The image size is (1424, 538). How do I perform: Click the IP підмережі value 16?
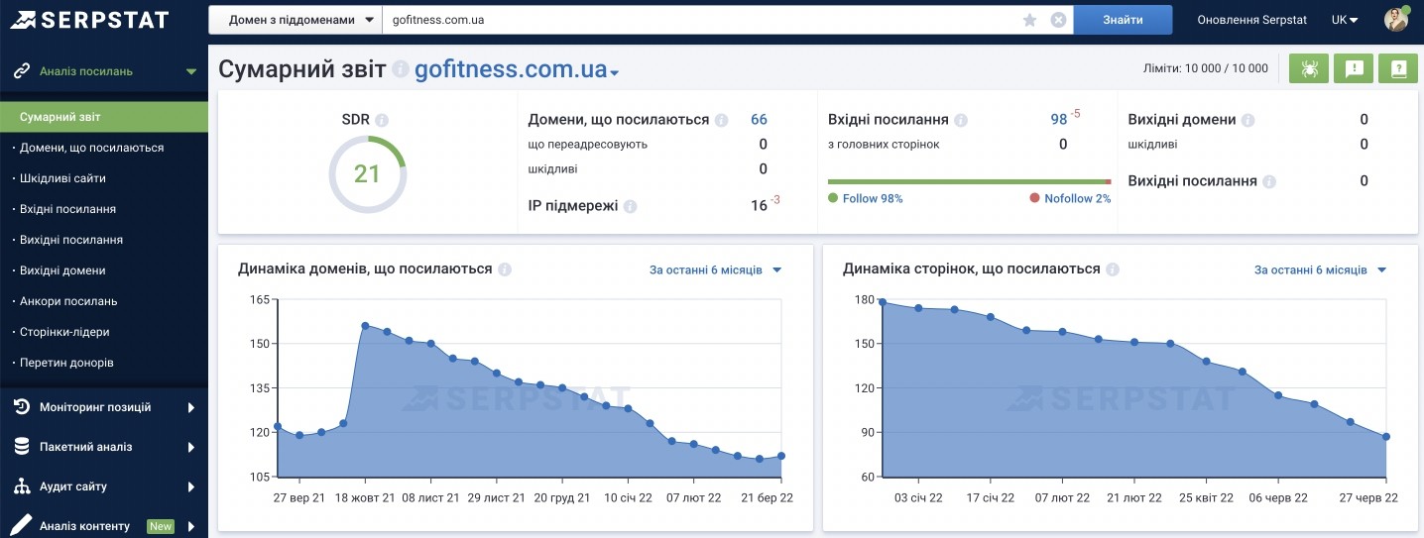pos(760,206)
